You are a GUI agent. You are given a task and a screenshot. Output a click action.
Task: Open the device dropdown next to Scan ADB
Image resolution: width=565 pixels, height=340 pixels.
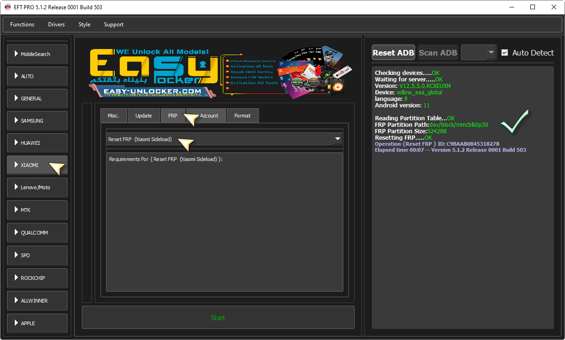(x=479, y=53)
